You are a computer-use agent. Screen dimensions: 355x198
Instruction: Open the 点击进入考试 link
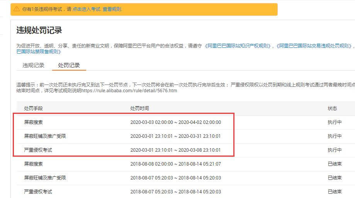click(87, 9)
